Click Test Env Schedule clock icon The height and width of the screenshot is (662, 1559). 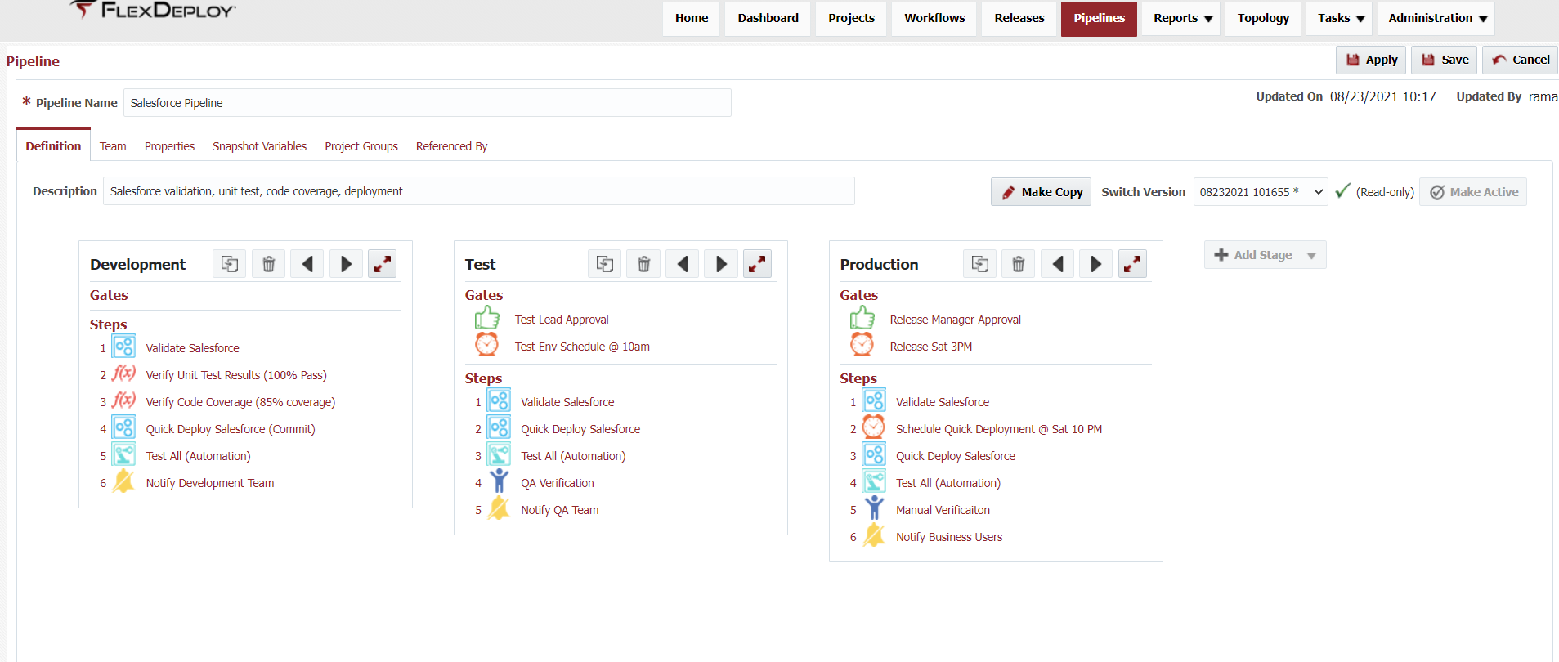[x=487, y=344]
